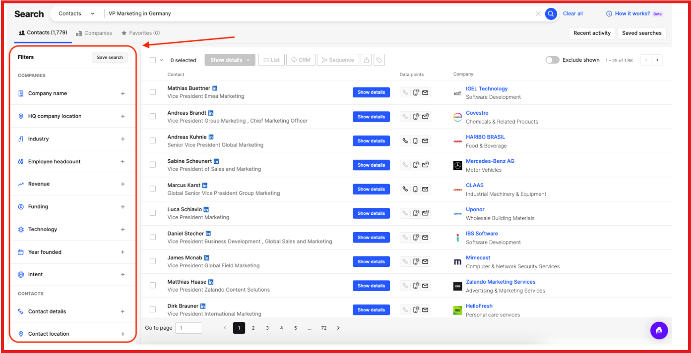Click the Save search button
This screenshot has height=353, width=691.
[x=109, y=57]
